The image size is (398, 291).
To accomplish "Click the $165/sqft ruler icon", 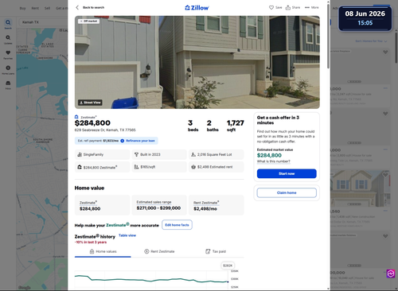I will (136, 167).
